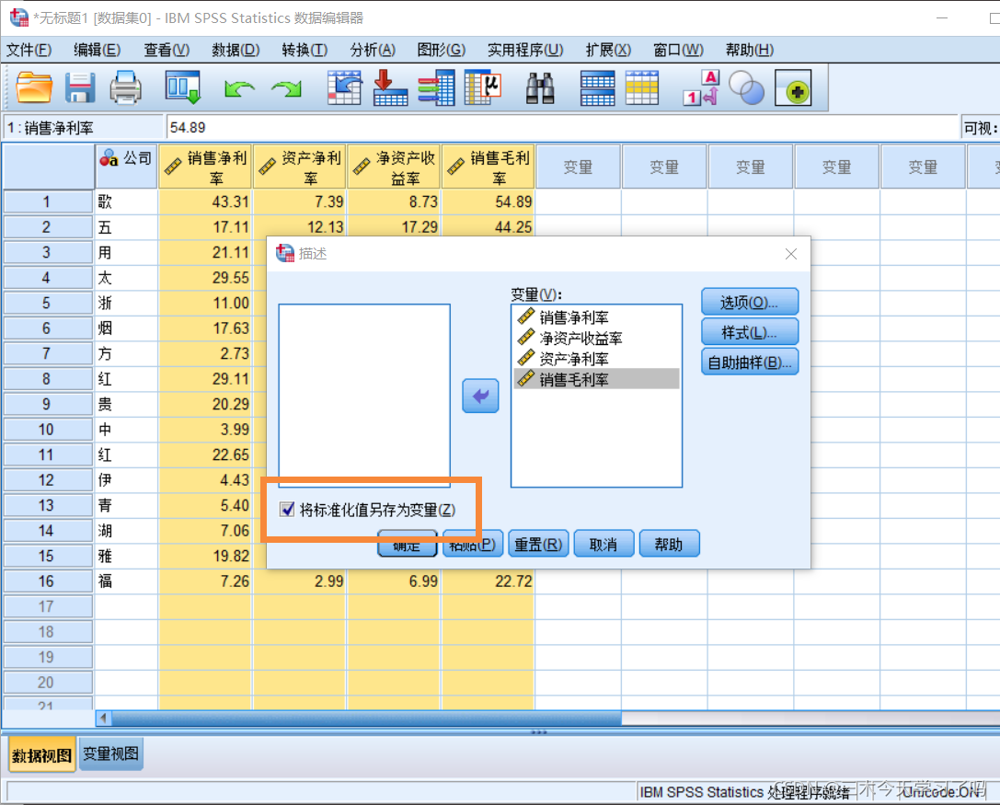
Task: Click the 选项(O)... button
Action: tap(750, 302)
